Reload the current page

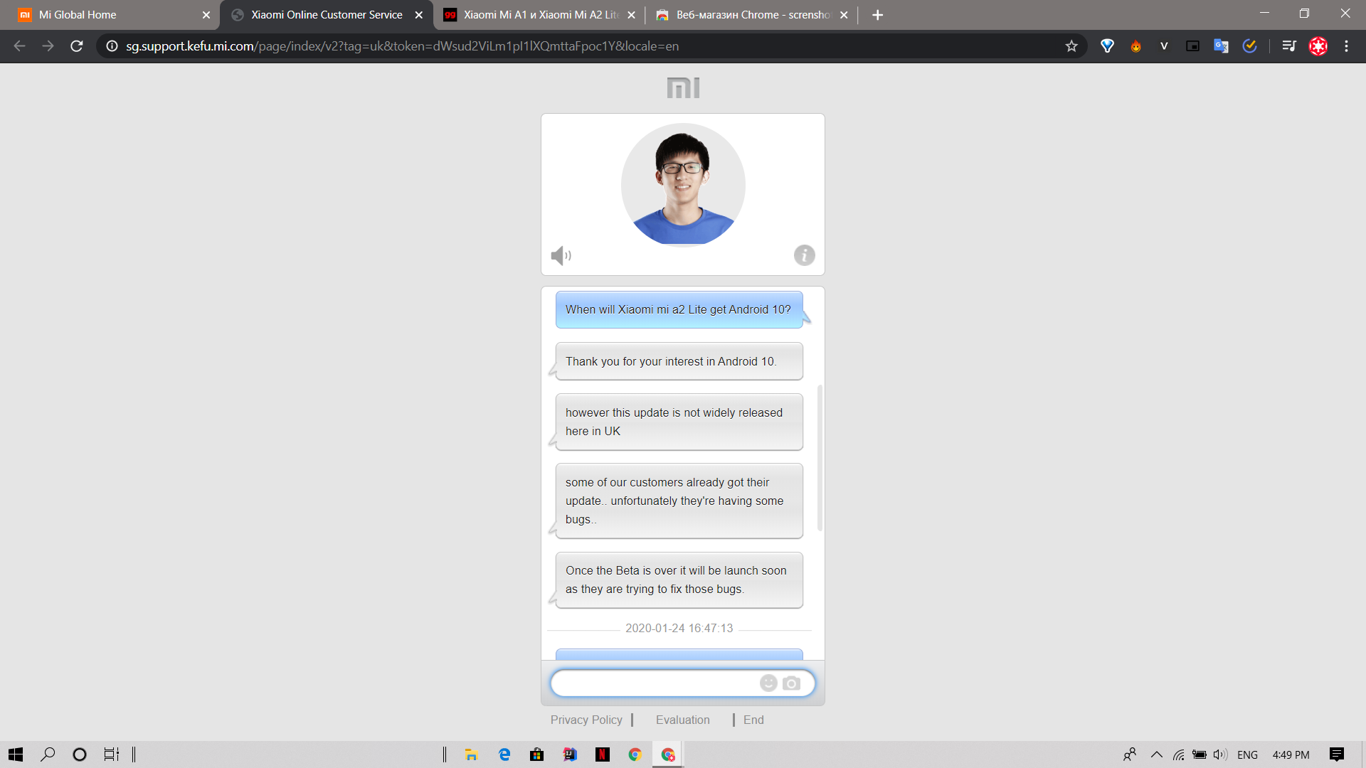tap(77, 46)
